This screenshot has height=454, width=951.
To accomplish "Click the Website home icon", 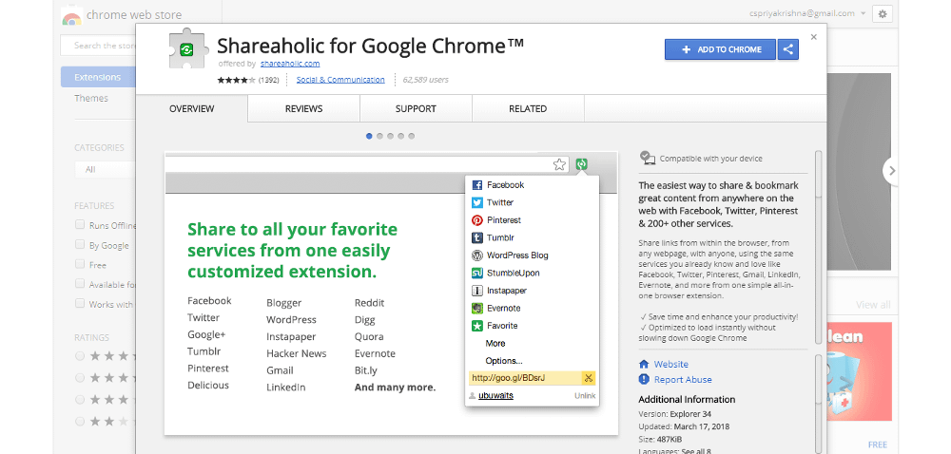I will (644, 365).
